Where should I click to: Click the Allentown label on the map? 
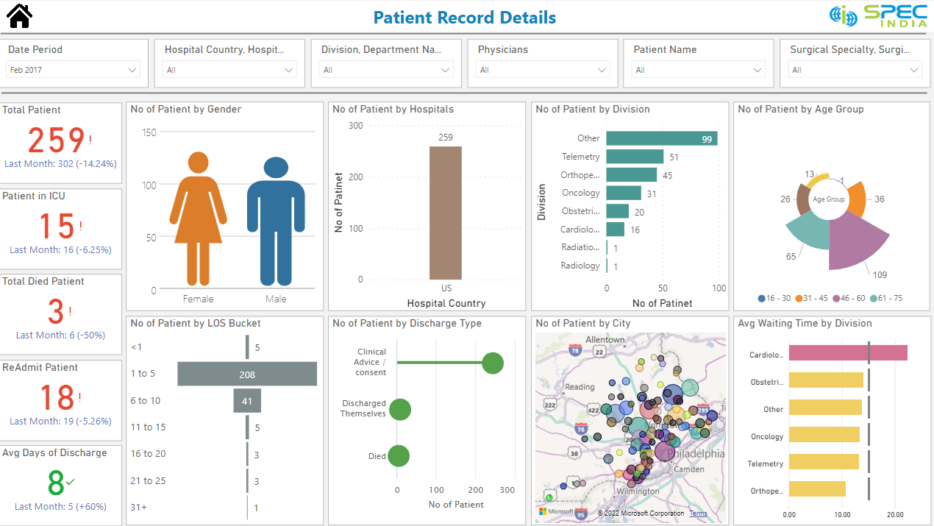(x=605, y=340)
